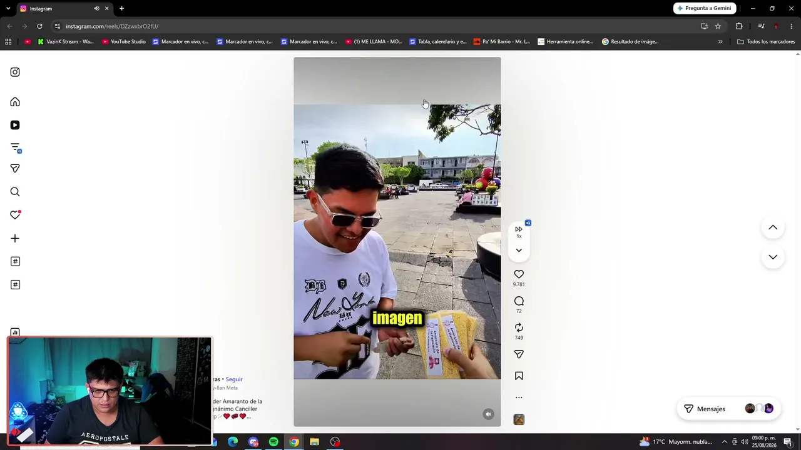801x450 pixels.
Task: Open Spotify from the taskbar
Action: pyautogui.click(x=273, y=442)
